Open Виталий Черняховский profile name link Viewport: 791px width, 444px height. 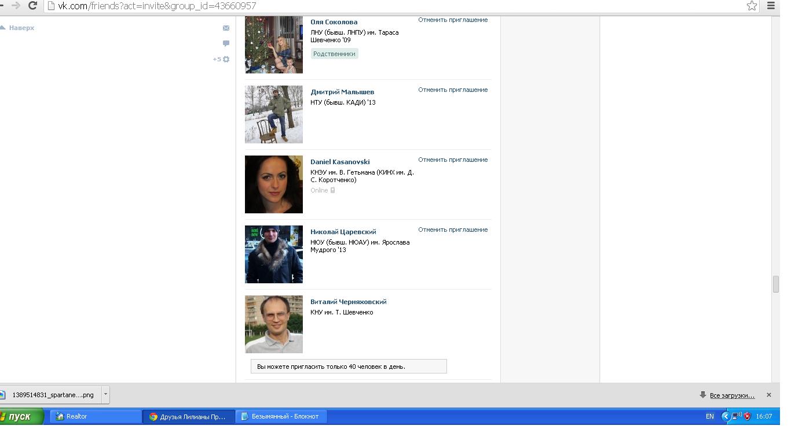tap(349, 302)
